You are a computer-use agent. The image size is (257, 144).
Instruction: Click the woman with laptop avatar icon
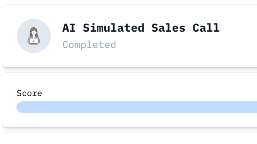34,36
